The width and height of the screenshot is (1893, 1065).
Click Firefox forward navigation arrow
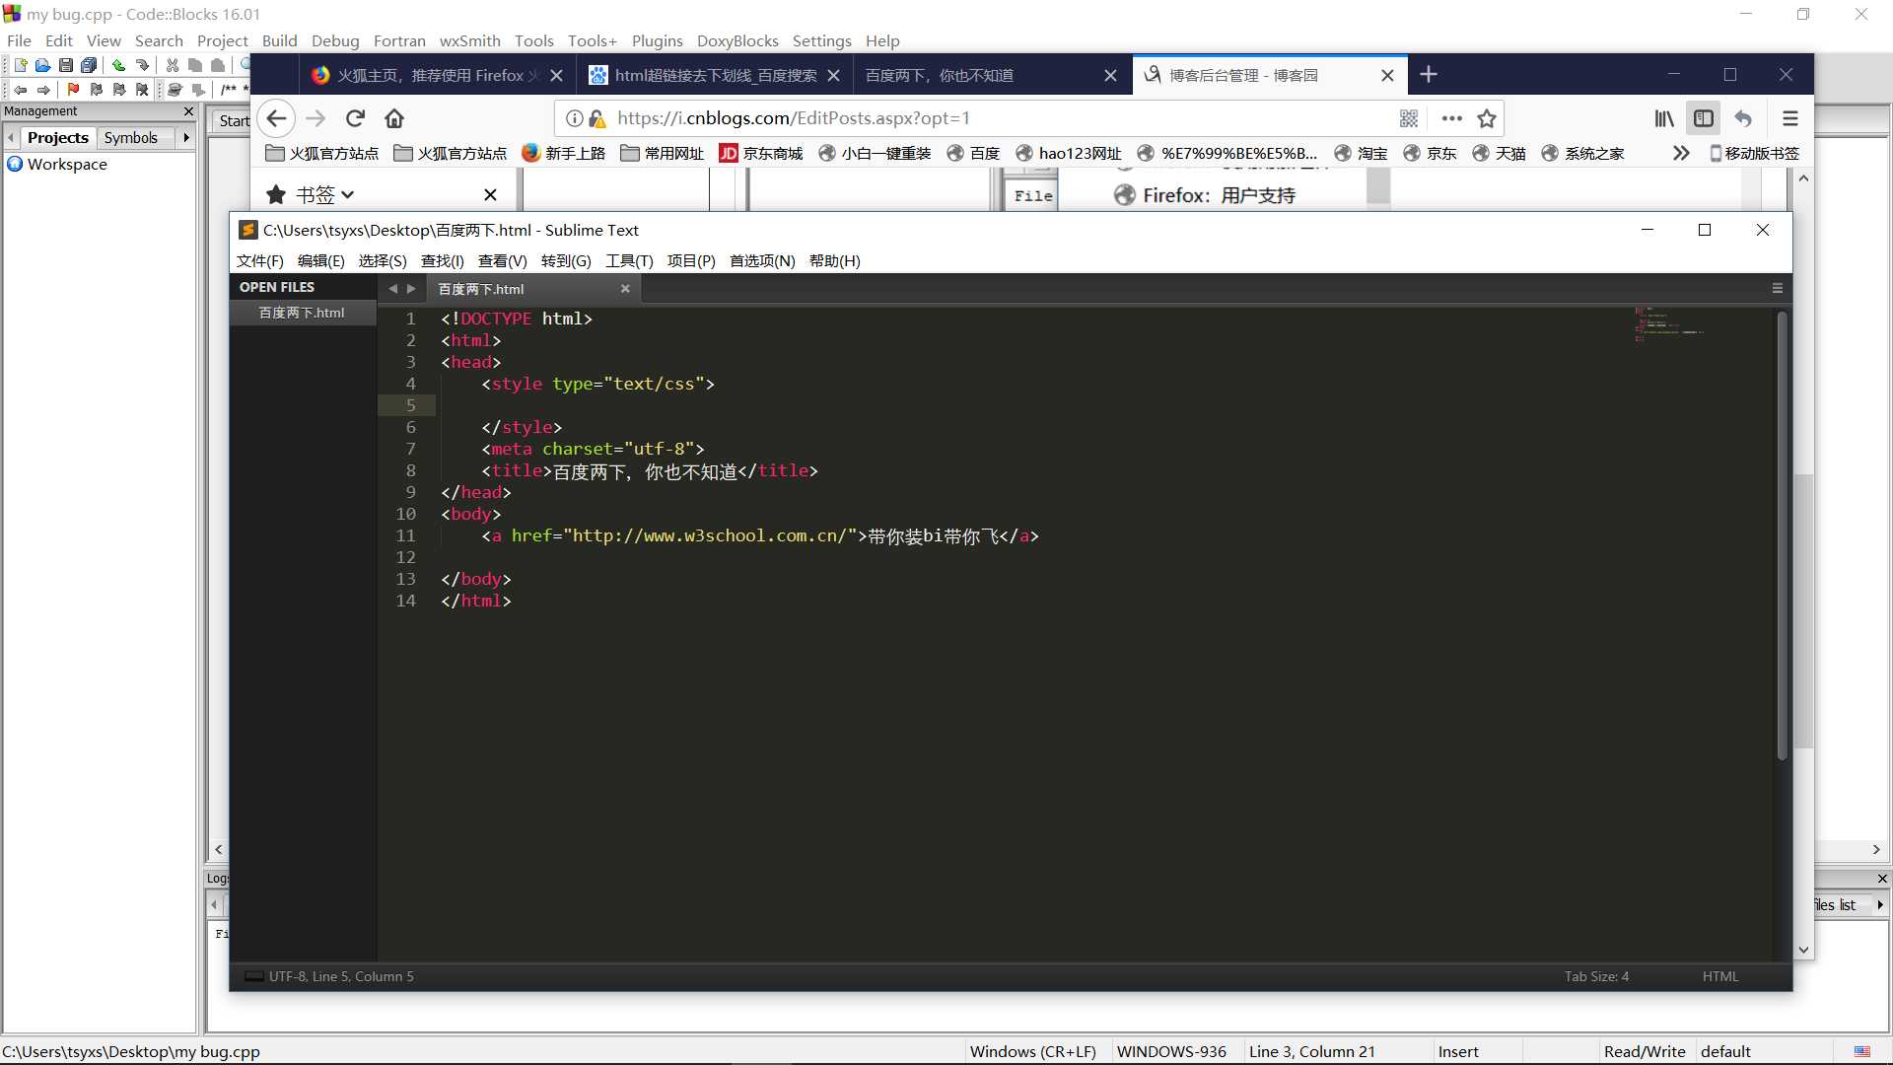(315, 118)
